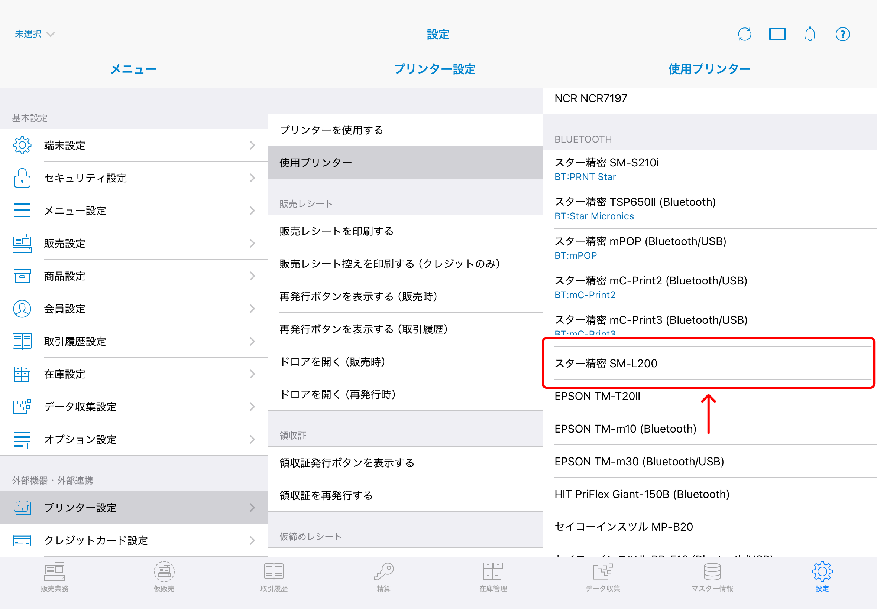Open ドロアを開く (再発行時) setting
The width and height of the screenshot is (877, 609).
tap(405, 395)
